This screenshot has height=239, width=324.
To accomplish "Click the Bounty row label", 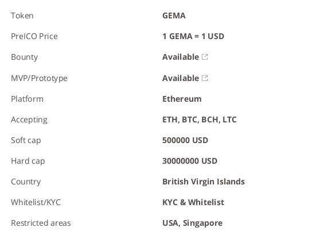I will pyautogui.click(x=25, y=57).
